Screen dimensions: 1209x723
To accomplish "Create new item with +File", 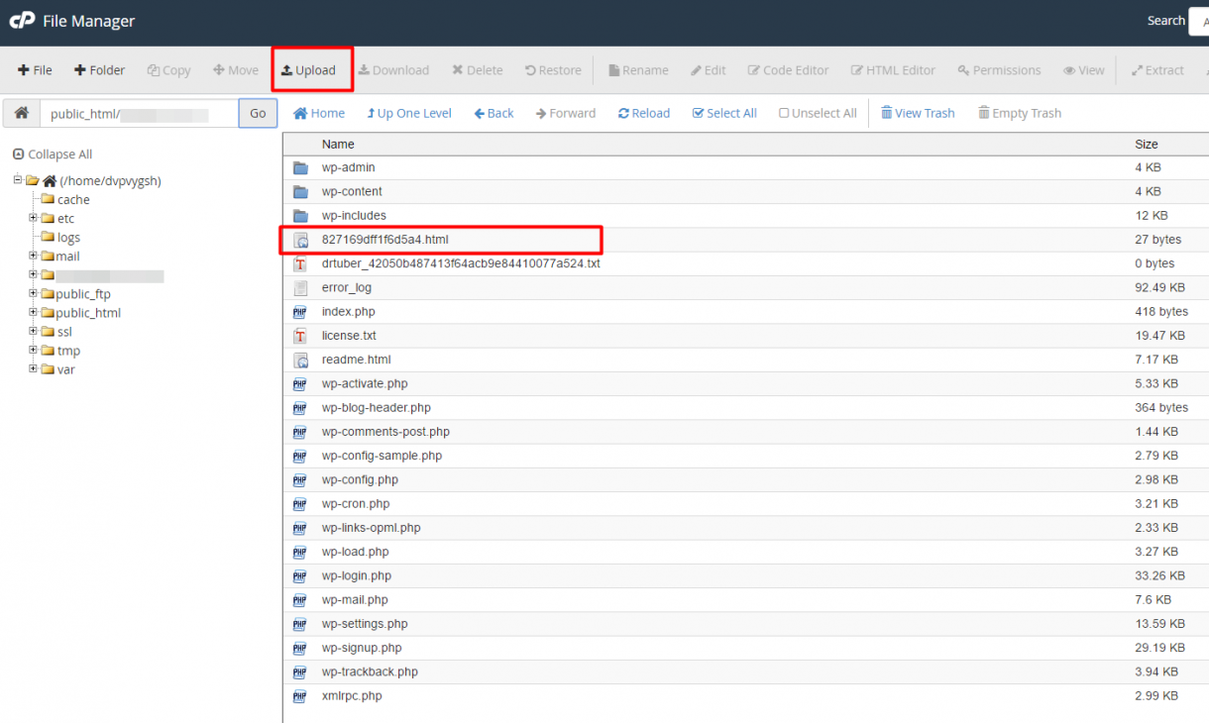I will pyautogui.click(x=36, y=70).
